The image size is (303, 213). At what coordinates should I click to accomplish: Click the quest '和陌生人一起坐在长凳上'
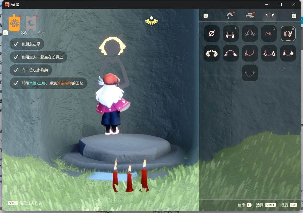coord(38,57)
